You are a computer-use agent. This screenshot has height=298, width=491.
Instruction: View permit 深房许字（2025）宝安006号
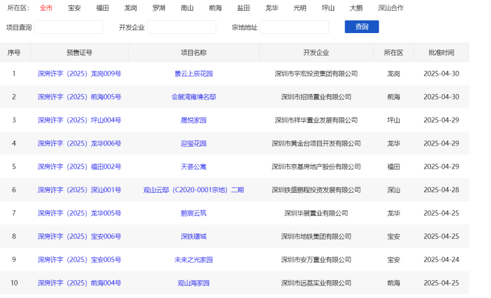[x=79, y=237]
